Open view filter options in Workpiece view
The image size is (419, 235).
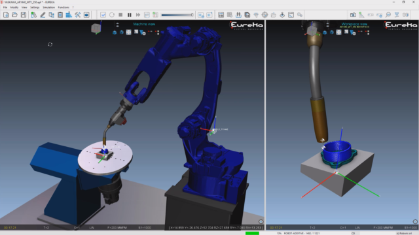[353, 33]
